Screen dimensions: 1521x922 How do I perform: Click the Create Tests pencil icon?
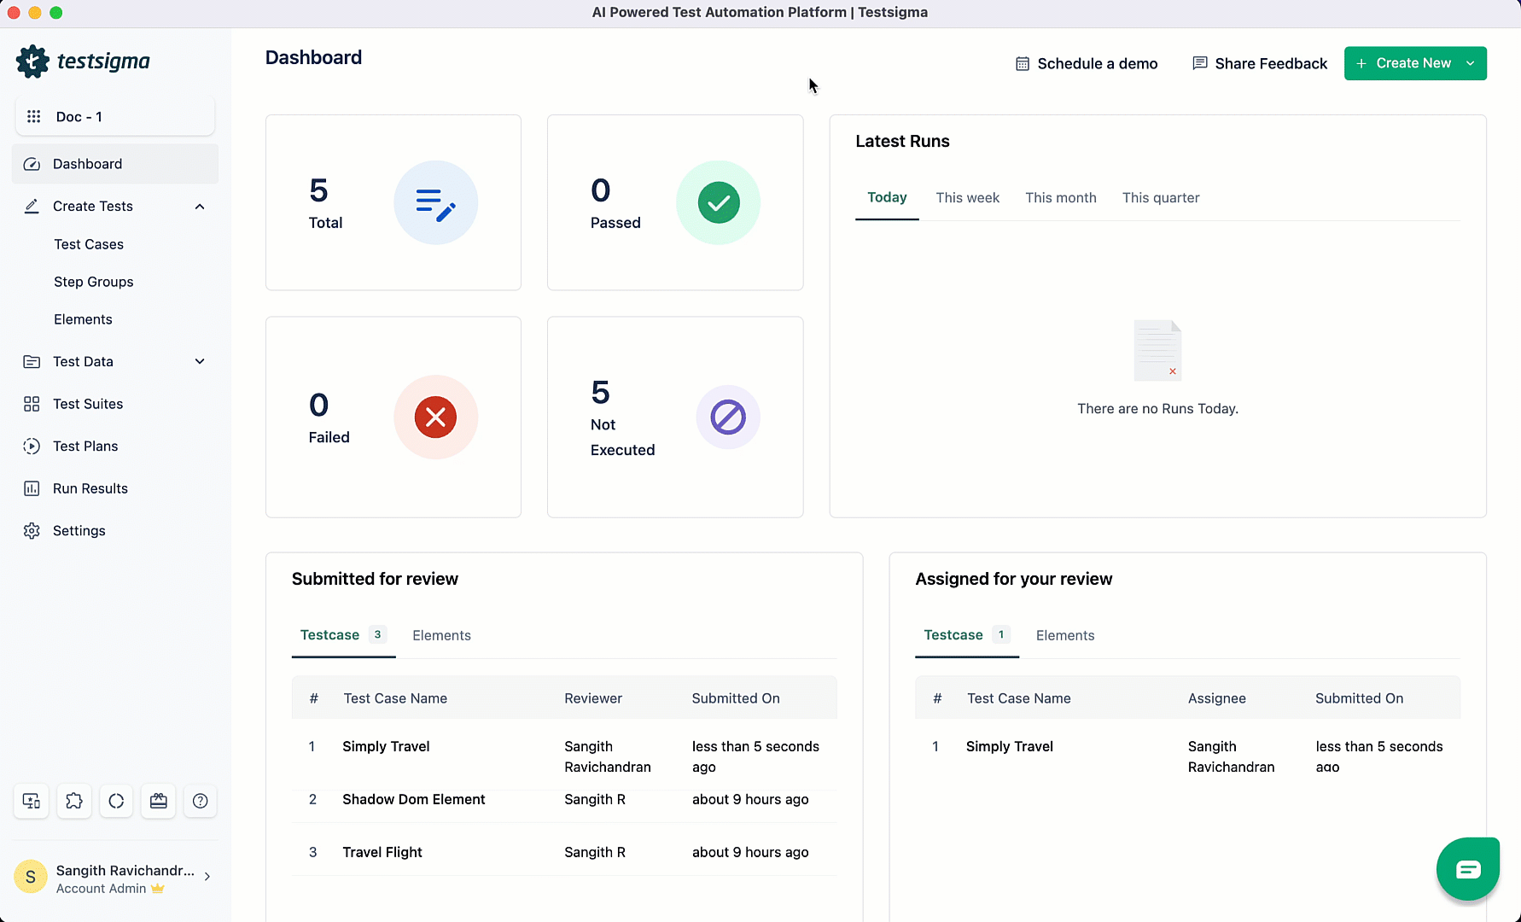click(x=32, y=206)
